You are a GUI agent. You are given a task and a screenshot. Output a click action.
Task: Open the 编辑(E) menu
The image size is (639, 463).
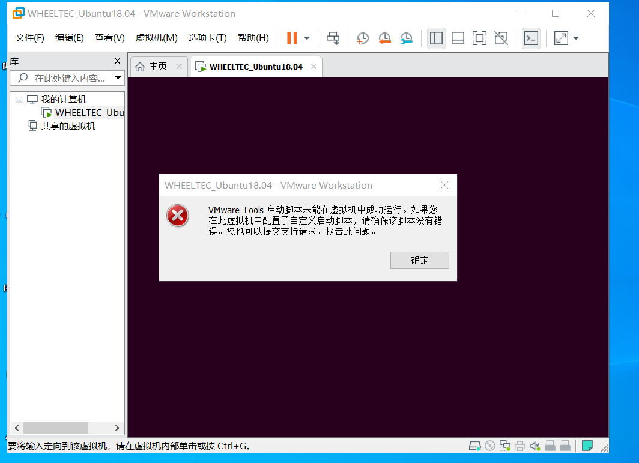pyautogui.click(x=69, y=38)
